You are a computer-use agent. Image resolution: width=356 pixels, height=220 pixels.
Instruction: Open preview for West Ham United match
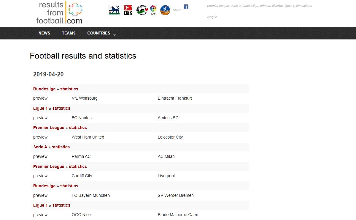tap(40, 137)
